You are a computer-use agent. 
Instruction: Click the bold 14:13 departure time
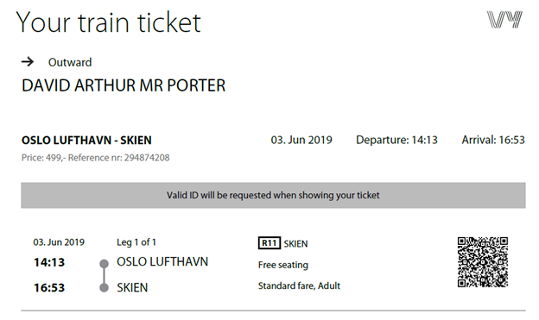[x=49, y=262]
